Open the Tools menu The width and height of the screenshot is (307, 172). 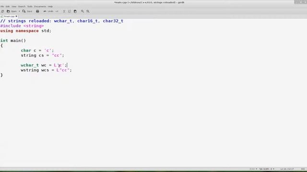[30, 6]
